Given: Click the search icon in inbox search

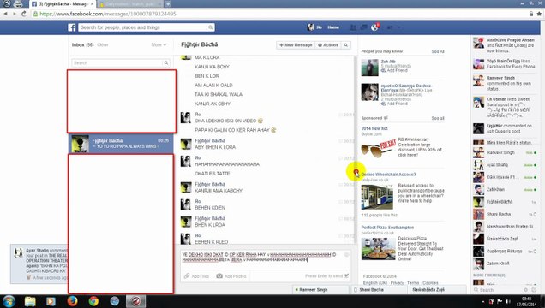Looking at the screenshot, I should [165, 62].
